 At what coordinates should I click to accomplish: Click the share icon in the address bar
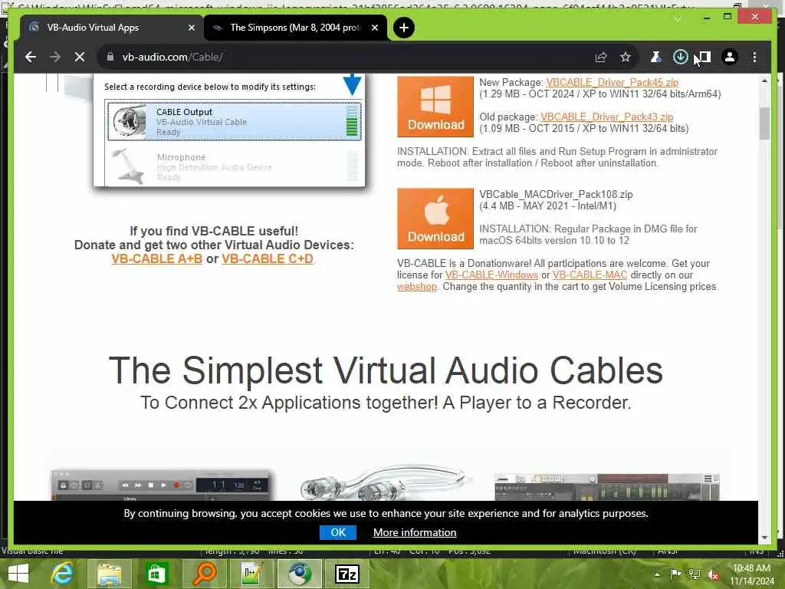point(601,57)
